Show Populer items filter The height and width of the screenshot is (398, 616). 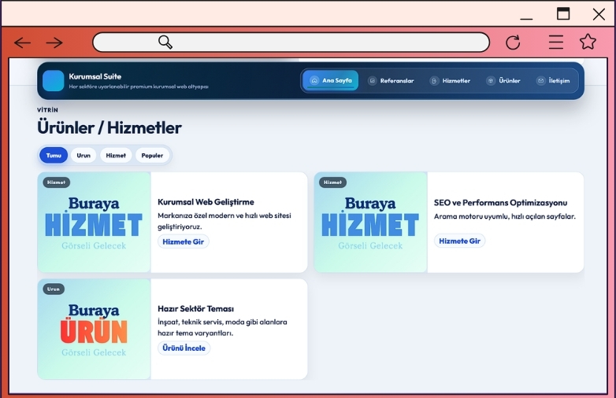(152, 156)
